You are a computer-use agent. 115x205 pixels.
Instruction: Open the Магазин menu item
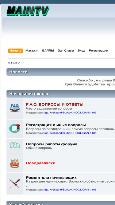(32, 51)
